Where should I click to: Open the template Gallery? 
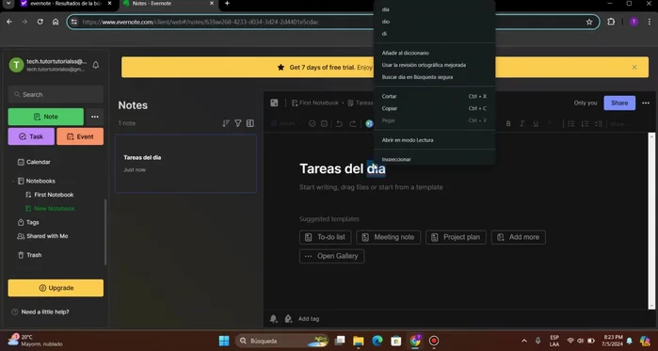point(331,256)
